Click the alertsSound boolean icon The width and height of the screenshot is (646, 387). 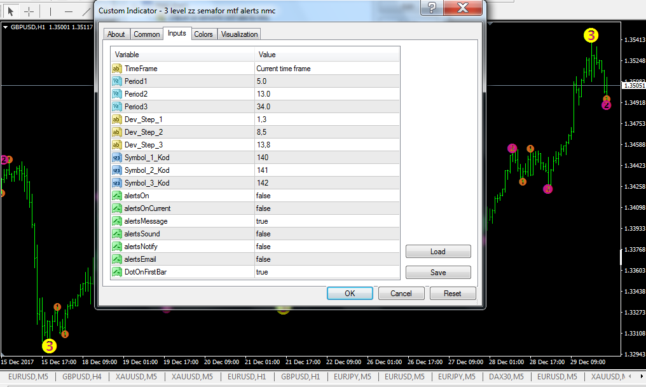[116, 234]
